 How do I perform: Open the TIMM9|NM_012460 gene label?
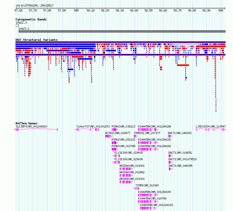pyautogui.click(x=147, y=185)
